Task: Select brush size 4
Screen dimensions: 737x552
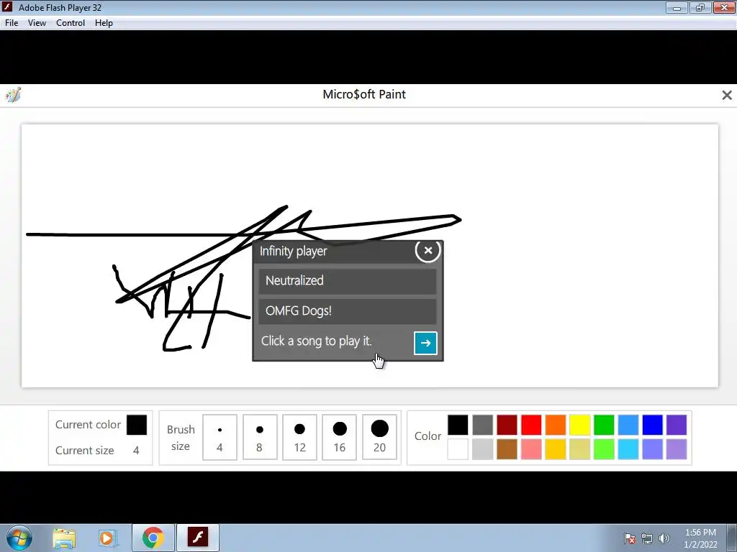Action: click(x=220, y=437)
